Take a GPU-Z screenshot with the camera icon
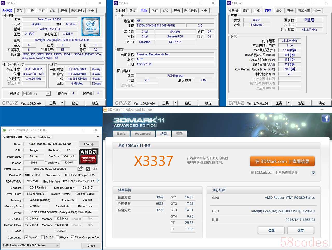This screenshot has height=250, width=332. point(98,136)
